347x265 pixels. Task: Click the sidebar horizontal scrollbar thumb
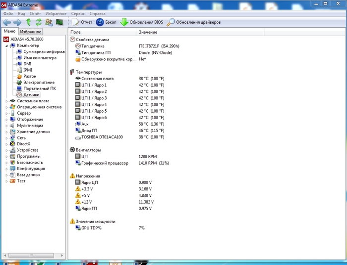31,256
